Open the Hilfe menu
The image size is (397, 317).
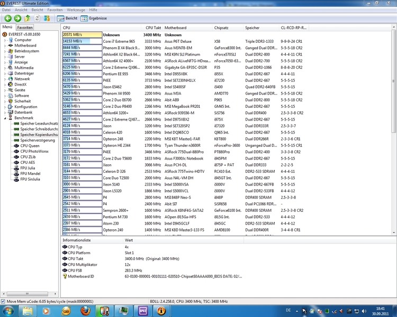(93, 10)
